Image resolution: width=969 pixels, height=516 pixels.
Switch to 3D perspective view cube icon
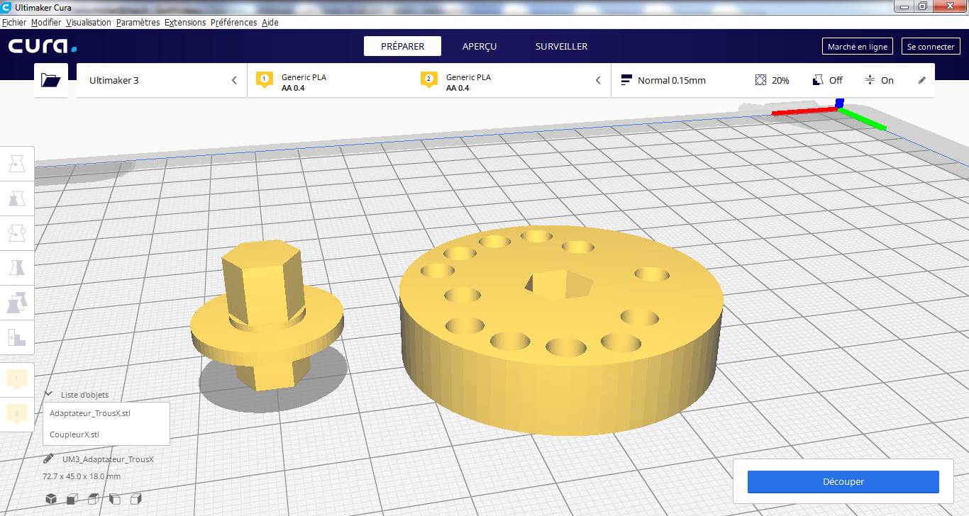tap(51, 498)
